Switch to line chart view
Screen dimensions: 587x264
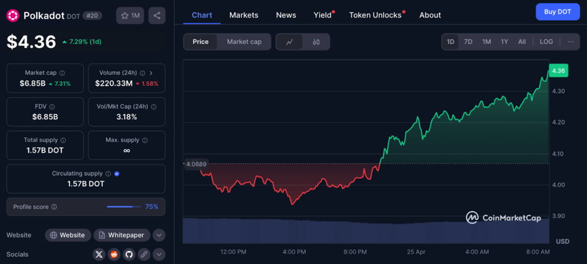289,42
